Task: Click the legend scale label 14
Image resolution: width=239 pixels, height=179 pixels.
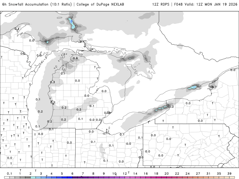Action: [135, 174]
